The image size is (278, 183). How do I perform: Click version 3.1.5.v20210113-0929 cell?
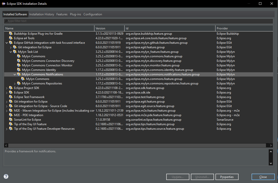(x=109, y=33)
